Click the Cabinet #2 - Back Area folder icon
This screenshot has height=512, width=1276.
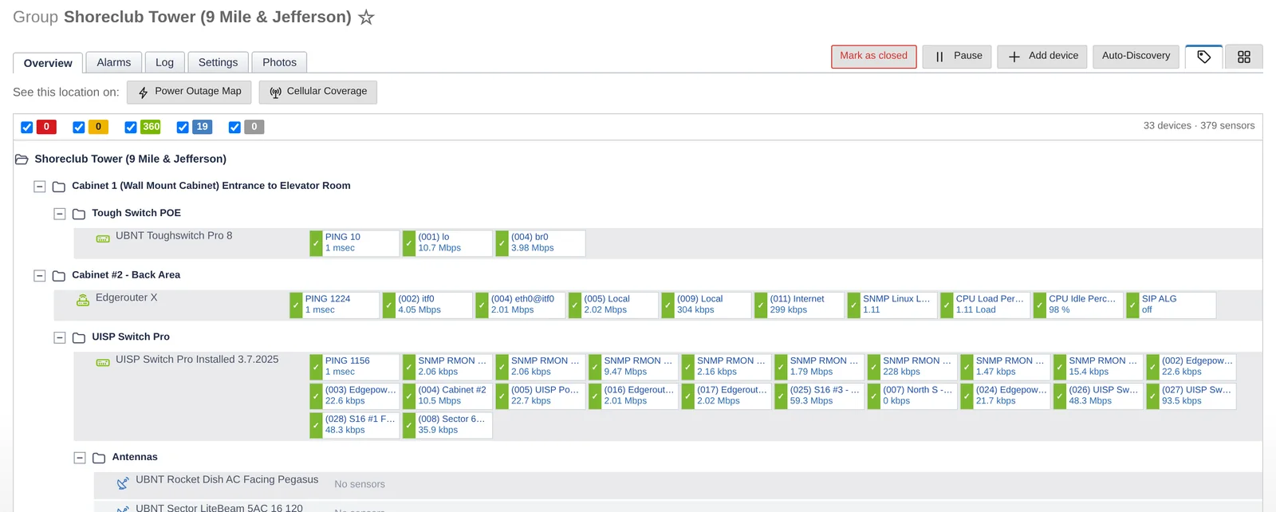(x=59, y=276)
